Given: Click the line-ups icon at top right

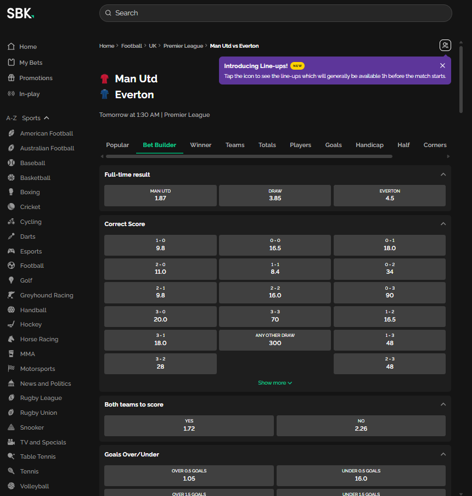Looking at the screenshot, I should (445, 46).
